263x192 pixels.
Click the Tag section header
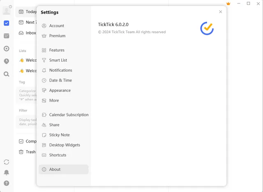[22, 82]
